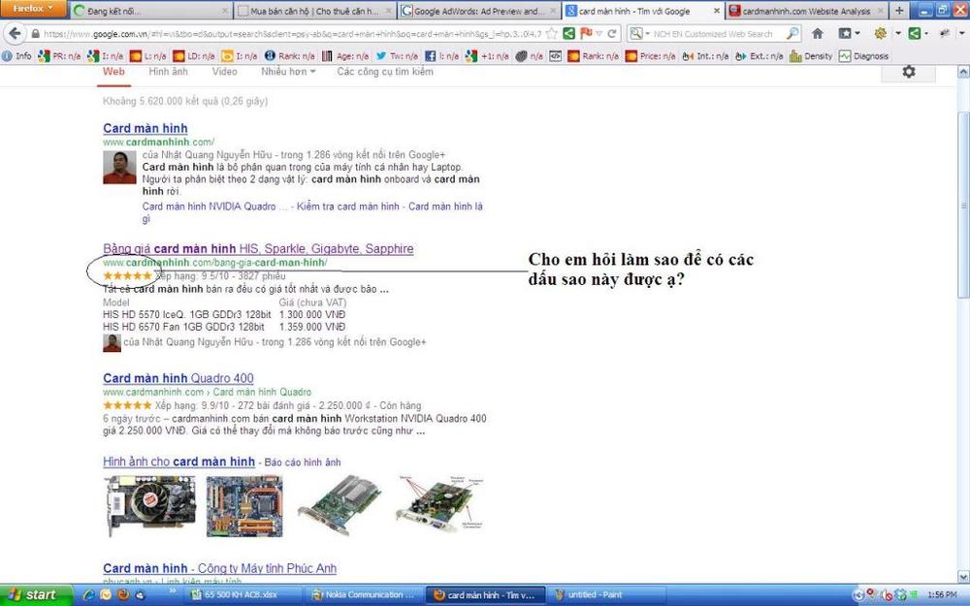Open 'Bảng giá card màn hình HIS, Sparkle' result
This screenshot has width=970, height=606.
pos(258,249)
